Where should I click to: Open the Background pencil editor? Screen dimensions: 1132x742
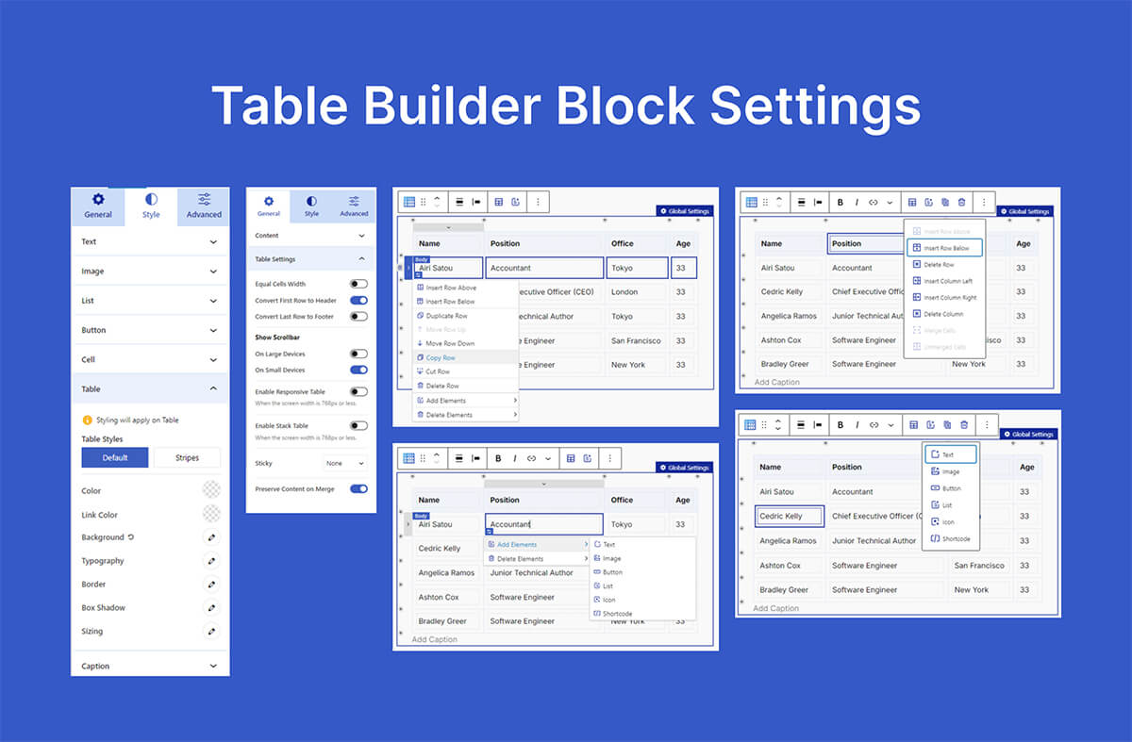click(x=211, y=537)
